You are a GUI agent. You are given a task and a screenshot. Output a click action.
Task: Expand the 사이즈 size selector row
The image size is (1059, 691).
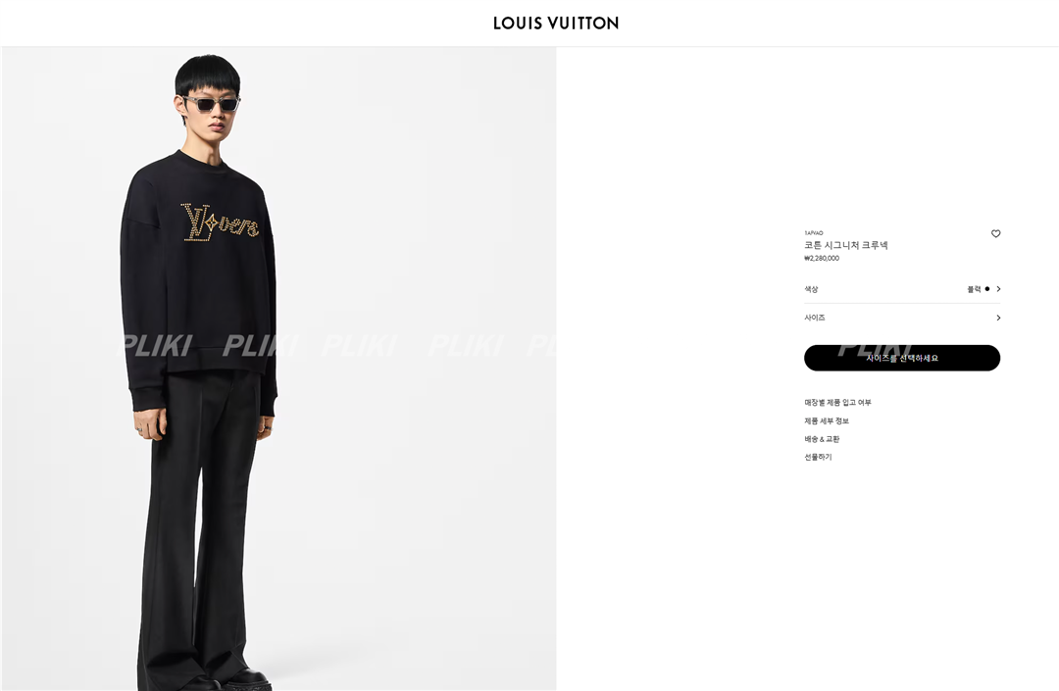click(902, 318)
